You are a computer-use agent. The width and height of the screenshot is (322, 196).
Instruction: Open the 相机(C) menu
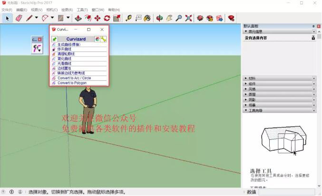click(x=52, y=10)
